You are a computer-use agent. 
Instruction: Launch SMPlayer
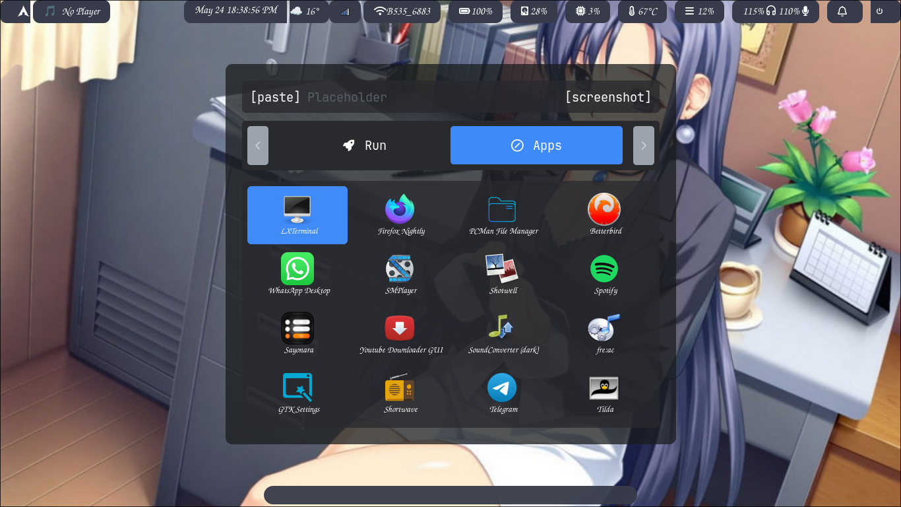click(401, 275)
